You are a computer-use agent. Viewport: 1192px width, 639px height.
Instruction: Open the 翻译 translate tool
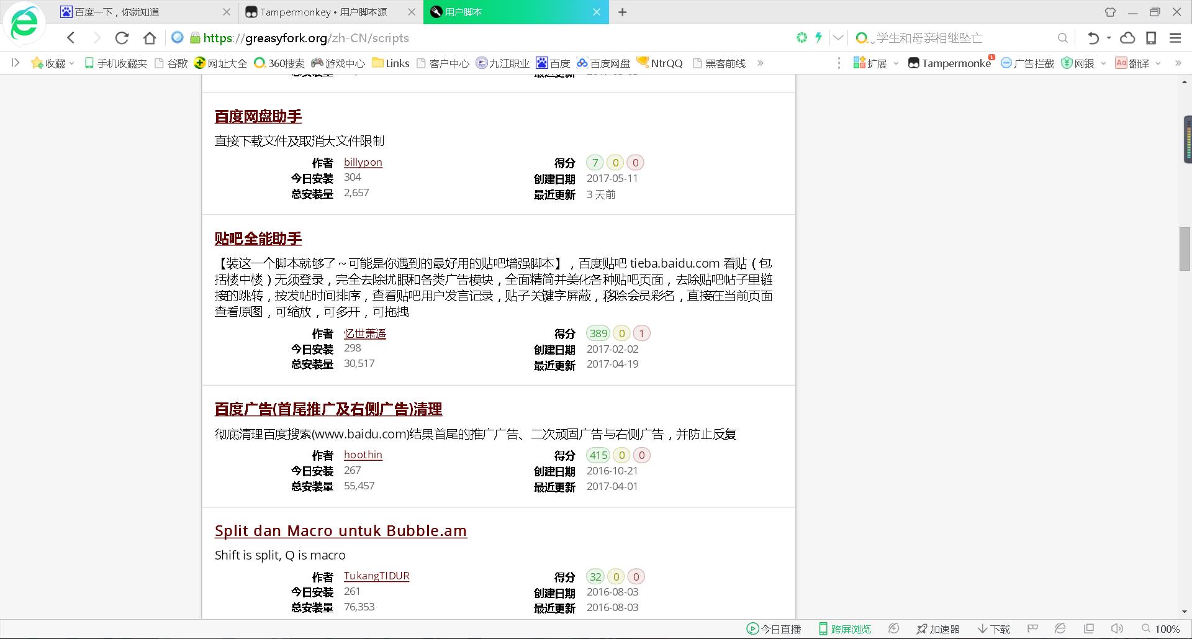coord(1136,63)
